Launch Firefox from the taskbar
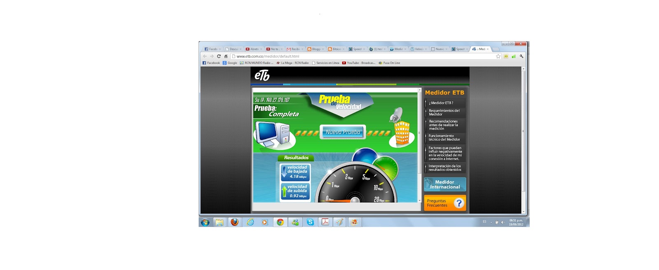Viewport: 659px width, 270px height. click(234, 222)
